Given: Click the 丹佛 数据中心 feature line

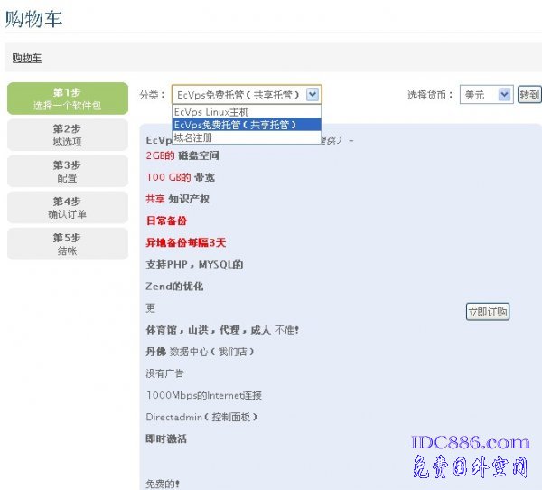Looking at the screenshot, I should click(x=200, y=352).
